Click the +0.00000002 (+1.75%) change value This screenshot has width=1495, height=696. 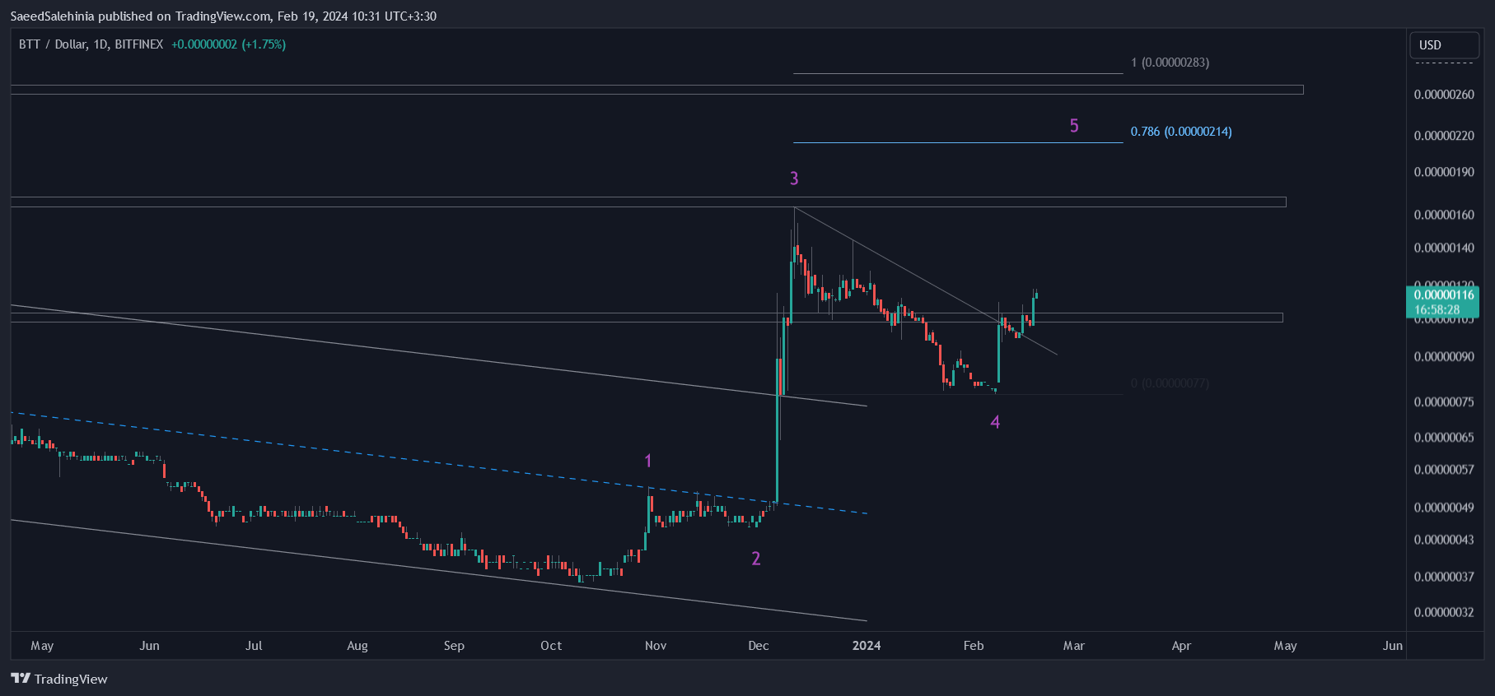click(x=229, y=44)
